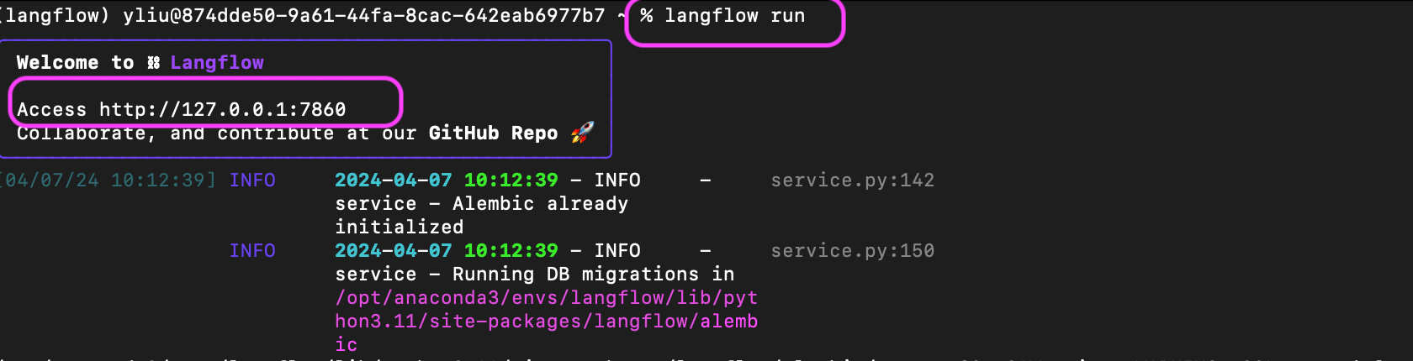Click the "Welcome to" banner text
This screenshot has height=361, width=1413.
(75, 63)
